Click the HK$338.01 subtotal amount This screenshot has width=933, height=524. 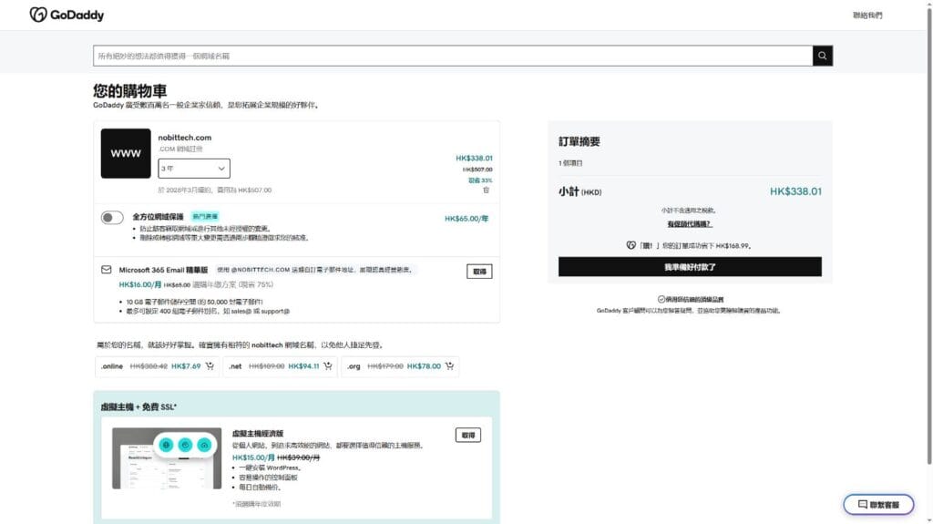(795, 191)
